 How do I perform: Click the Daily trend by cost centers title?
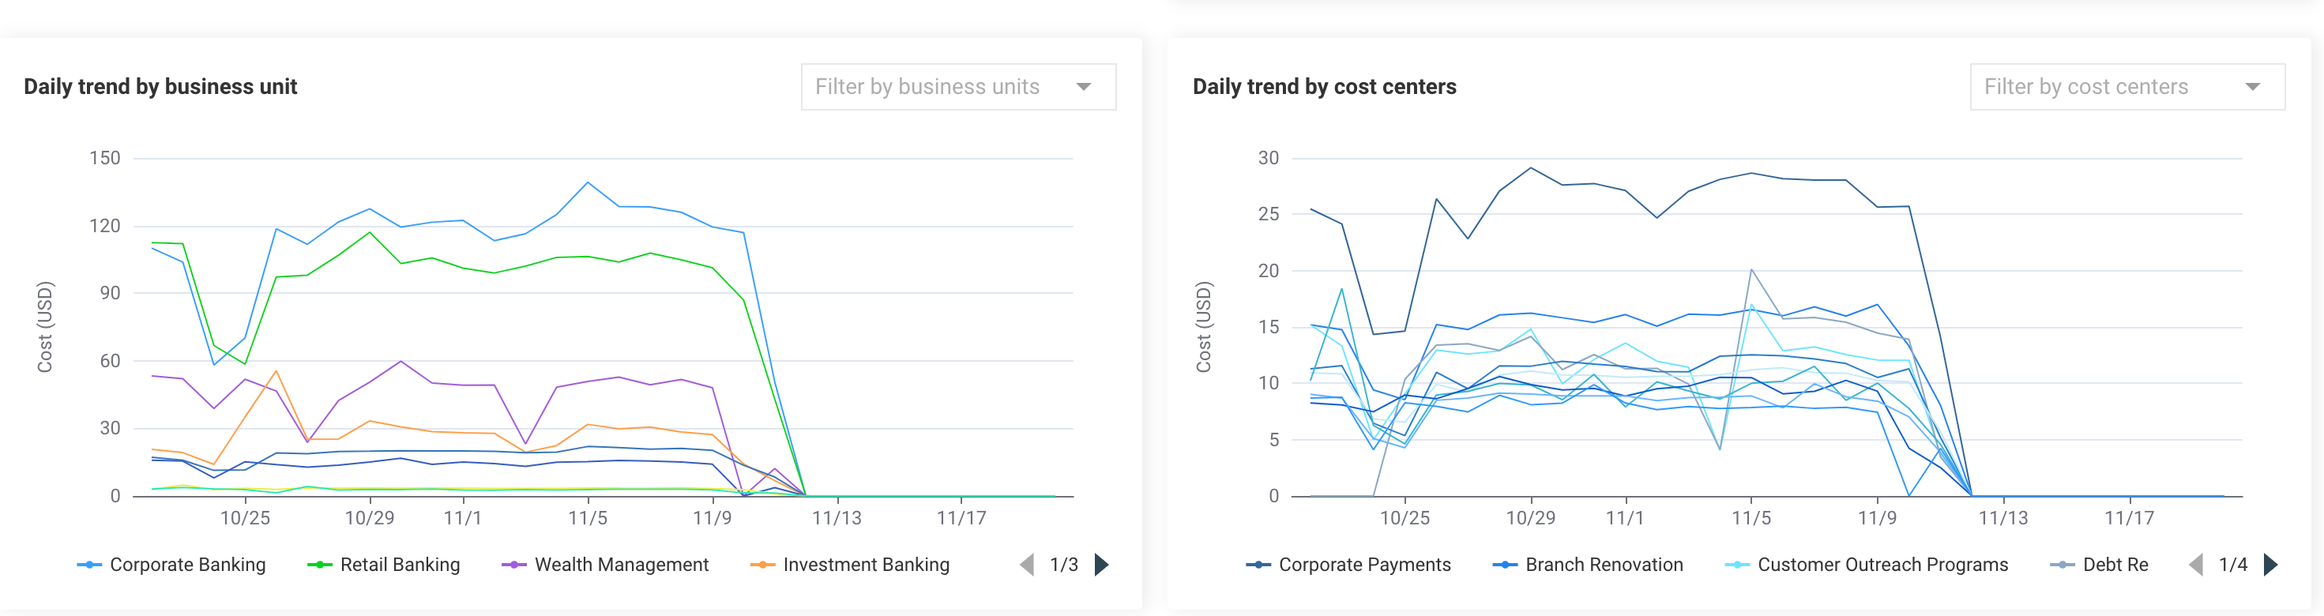tap(1325, 87)
